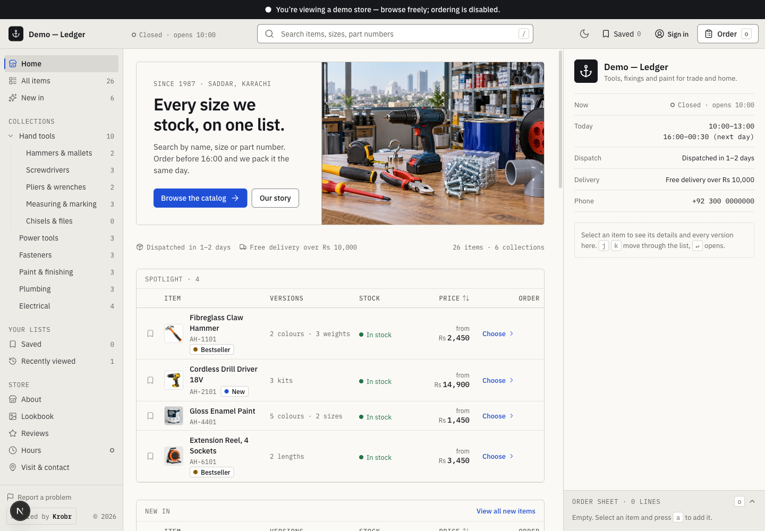Click the anchor logo next to Demo — Ledger
765x531 pixels.
(x=16, y=34)
